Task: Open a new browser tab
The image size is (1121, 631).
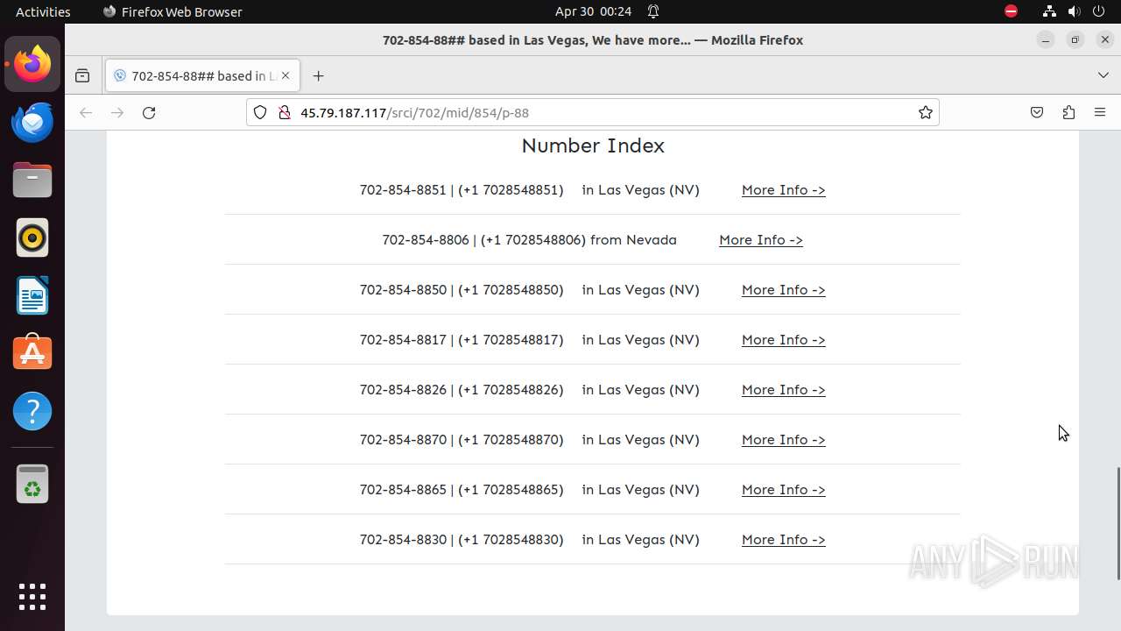Action: click(318, 76)
